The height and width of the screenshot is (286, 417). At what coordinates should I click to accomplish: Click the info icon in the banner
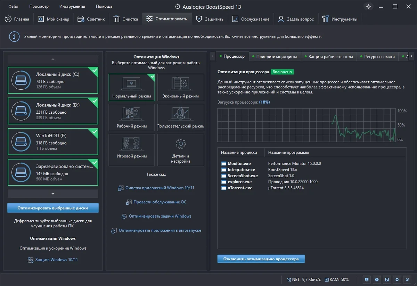14,36
